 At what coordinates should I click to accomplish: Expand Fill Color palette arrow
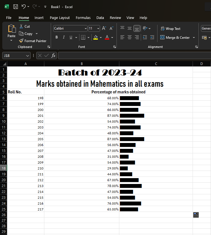[101, 37]
